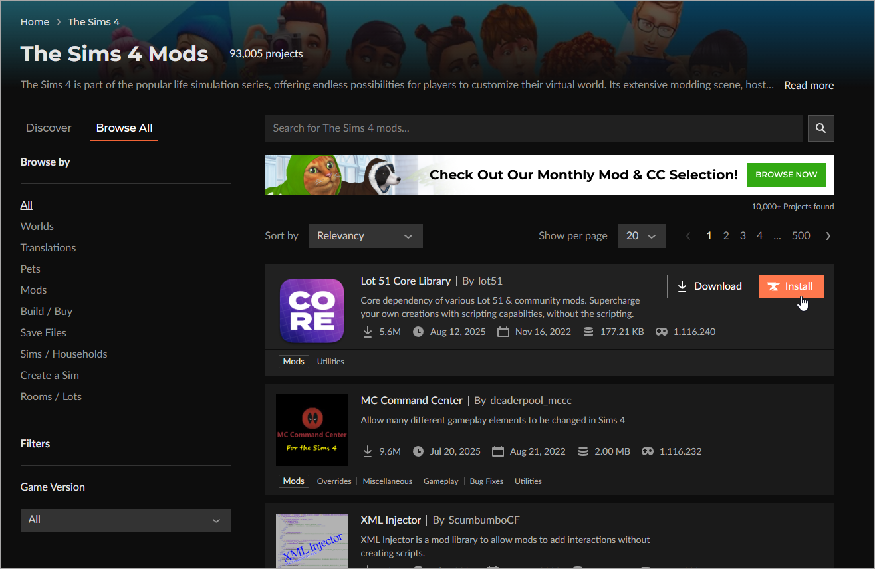Click the file size icon on MC Command Center
Viewport: 875px width, 569px height.
[583, 451]
